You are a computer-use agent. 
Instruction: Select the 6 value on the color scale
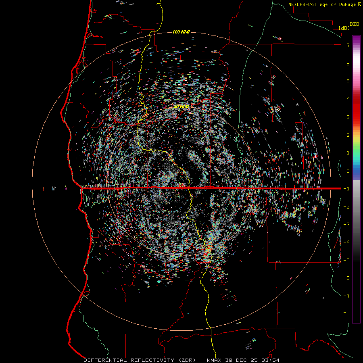point(348,63)
